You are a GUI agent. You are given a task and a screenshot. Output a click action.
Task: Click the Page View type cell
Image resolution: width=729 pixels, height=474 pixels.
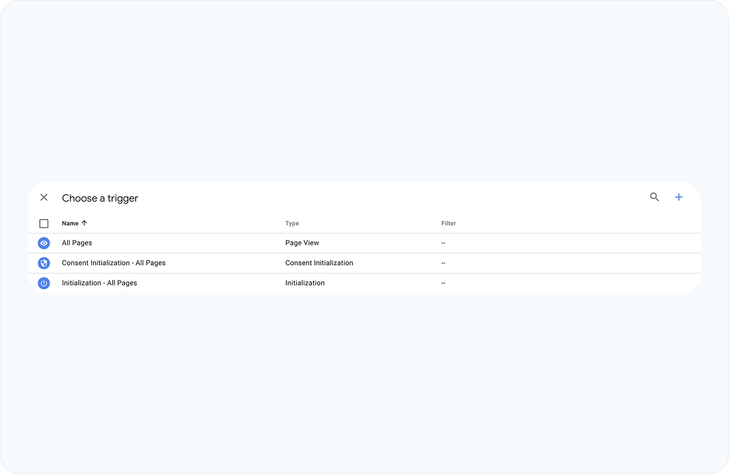(x=302, y=243)
